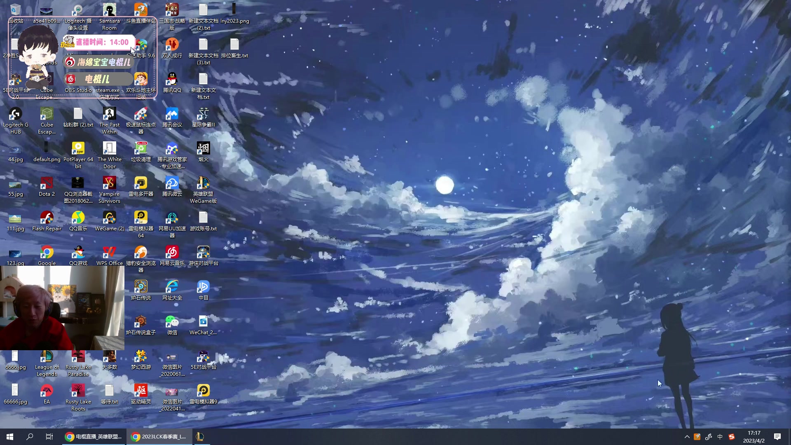791x445 pixels.
Task: Launch WPS Office from the desktop
Action: [109, 255]
